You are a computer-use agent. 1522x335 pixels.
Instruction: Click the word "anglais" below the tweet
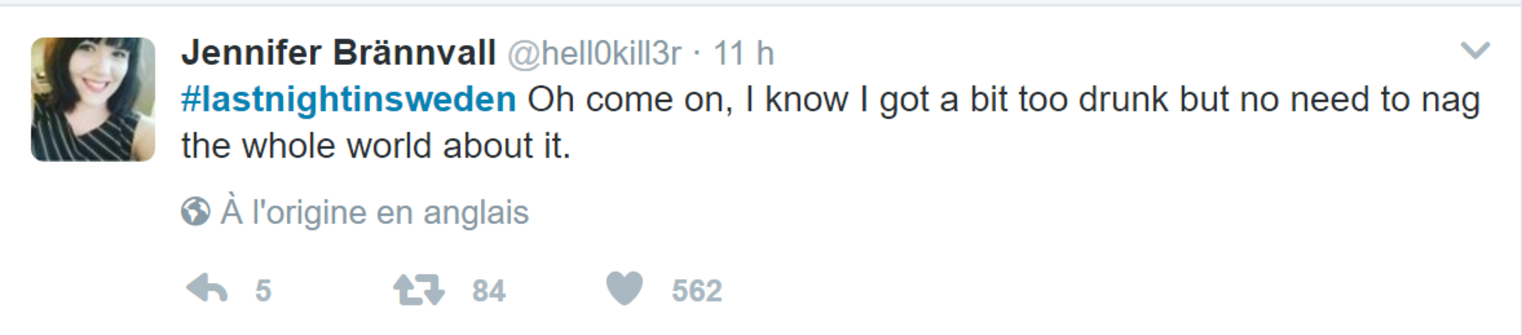click(x=476, y=212)
